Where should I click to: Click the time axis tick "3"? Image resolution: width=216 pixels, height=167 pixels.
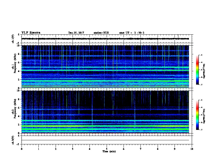[73, 149]
